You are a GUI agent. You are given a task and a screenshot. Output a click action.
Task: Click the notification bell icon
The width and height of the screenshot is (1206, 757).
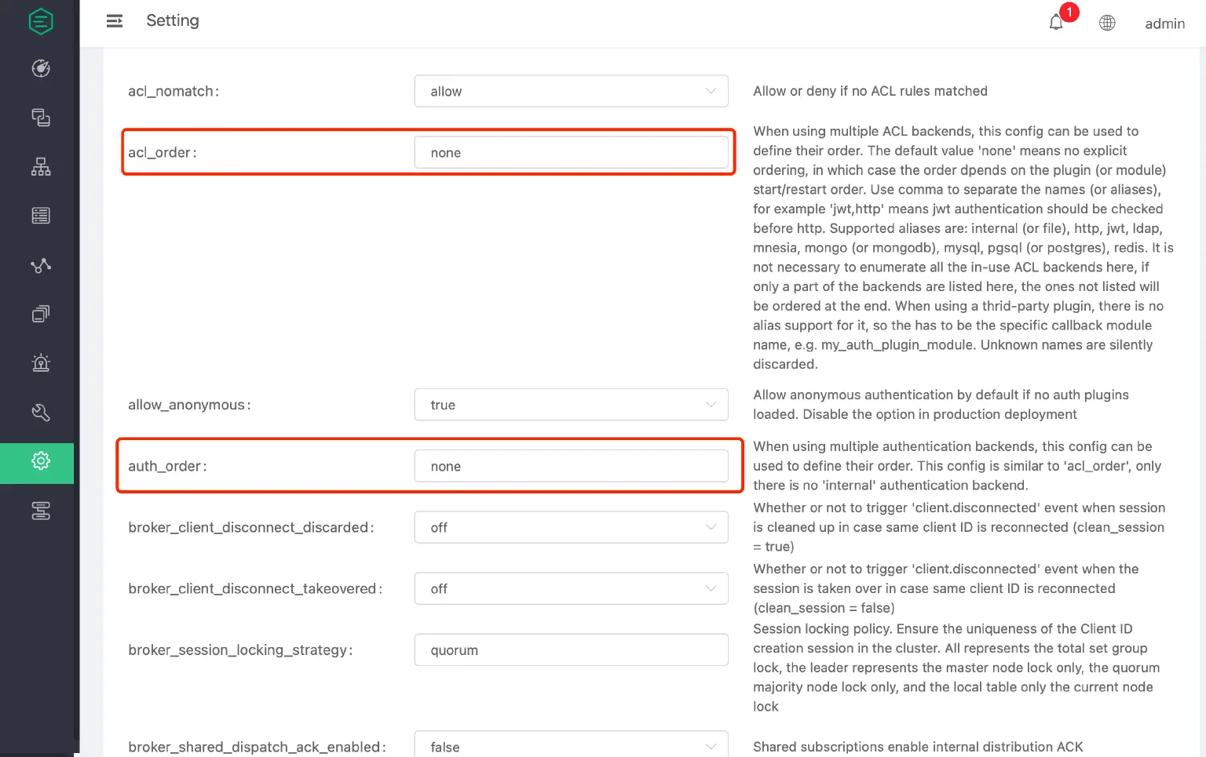click(x=1056, y=23)
